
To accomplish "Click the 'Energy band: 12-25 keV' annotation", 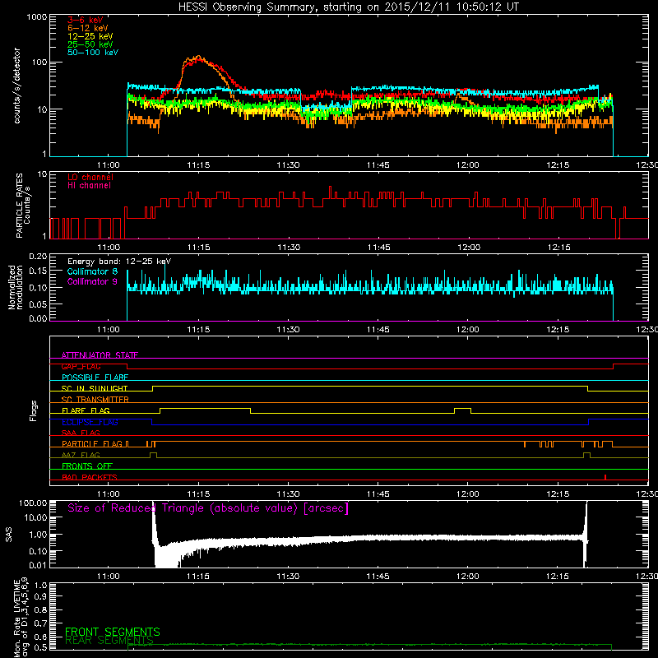I will point(119,262).
